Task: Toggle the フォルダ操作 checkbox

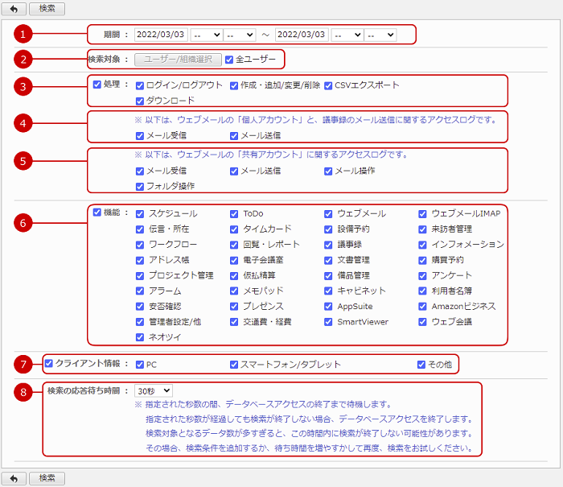Action: [141, 186]
